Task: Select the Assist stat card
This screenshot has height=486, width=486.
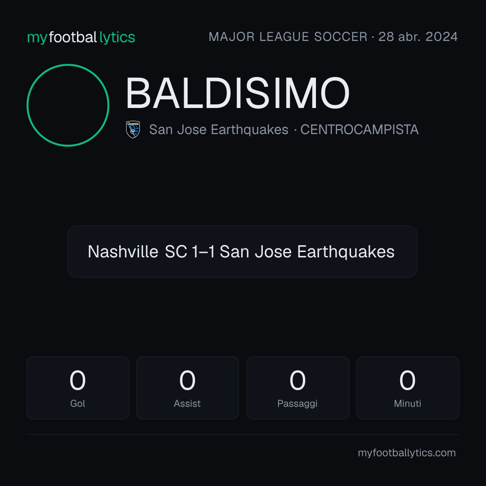Action: pos(188,388)
